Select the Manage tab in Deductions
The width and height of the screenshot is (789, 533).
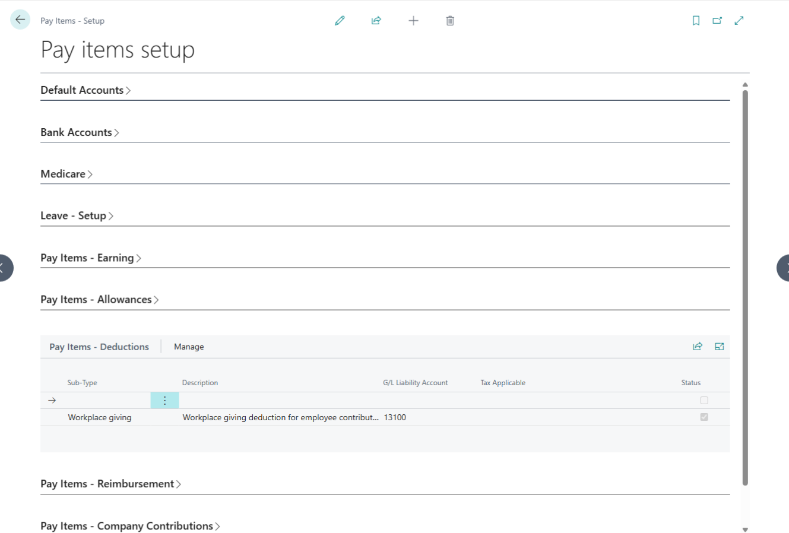tap(189, 346)
